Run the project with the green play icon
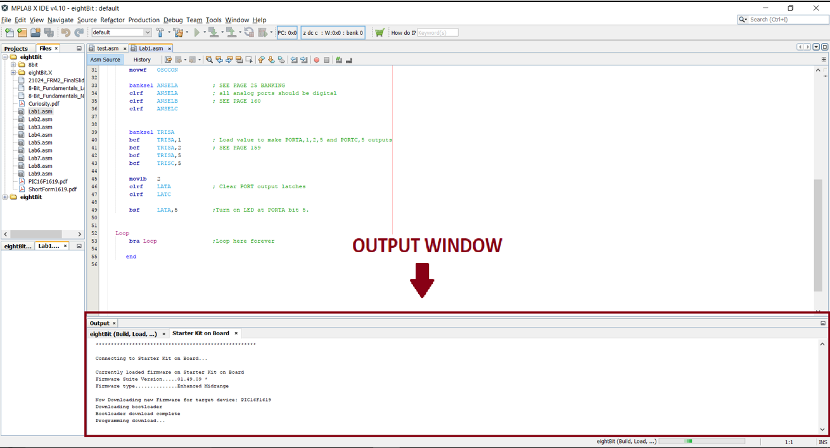 (x=196, y=32)
